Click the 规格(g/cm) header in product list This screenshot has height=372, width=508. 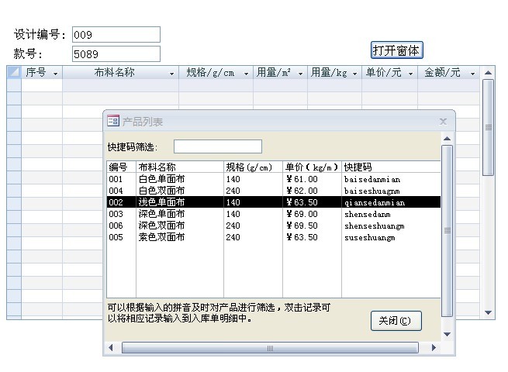(253, 167)
